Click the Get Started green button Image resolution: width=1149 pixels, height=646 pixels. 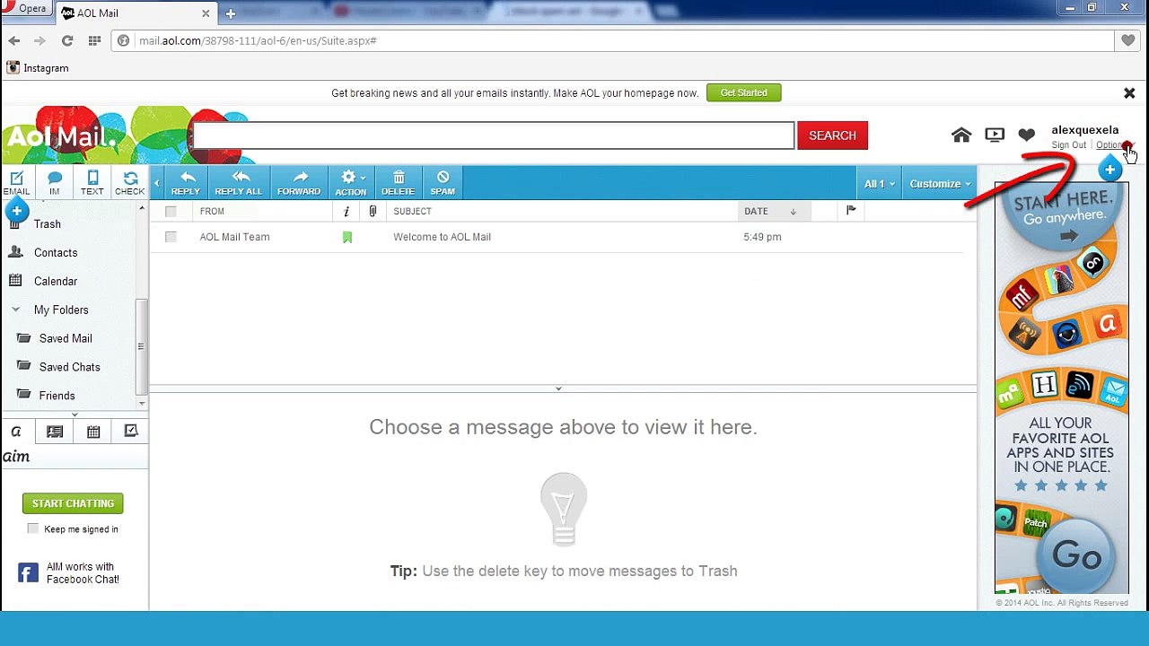click(743, 92)
